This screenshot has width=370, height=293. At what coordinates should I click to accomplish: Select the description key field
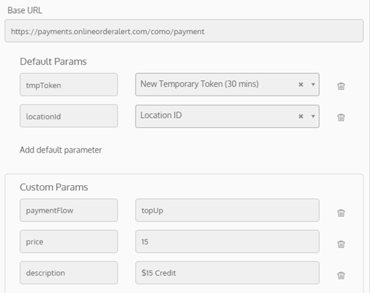pos(69,273)
